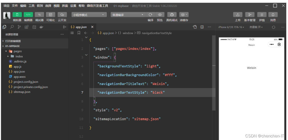Open the 普通编译 compile mode dropdown
Screen dimensions: 288x140
tap(128, 15)
